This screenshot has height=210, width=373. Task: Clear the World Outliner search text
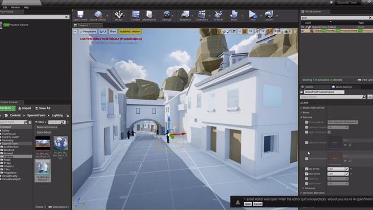pyautogui.click(x=370, y=17)
